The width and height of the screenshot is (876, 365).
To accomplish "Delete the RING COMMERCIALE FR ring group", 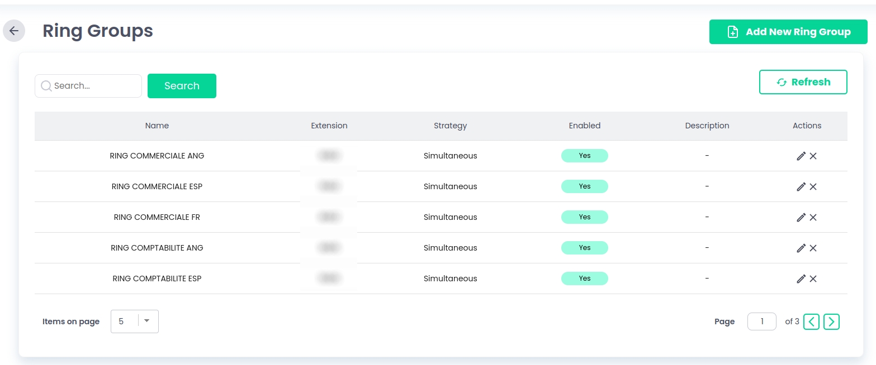I will coord(813,218).
